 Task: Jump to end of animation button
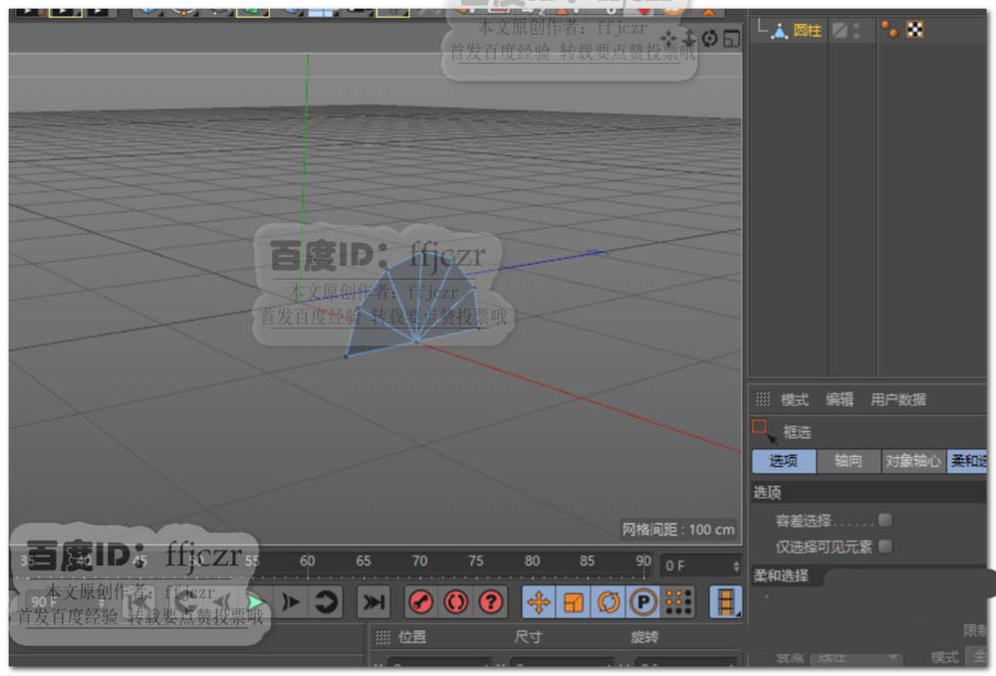[x=373, y=601]
